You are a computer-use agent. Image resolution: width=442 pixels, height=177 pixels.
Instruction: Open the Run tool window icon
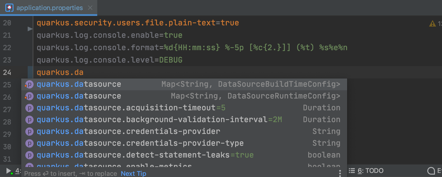(x=9, y=171)
